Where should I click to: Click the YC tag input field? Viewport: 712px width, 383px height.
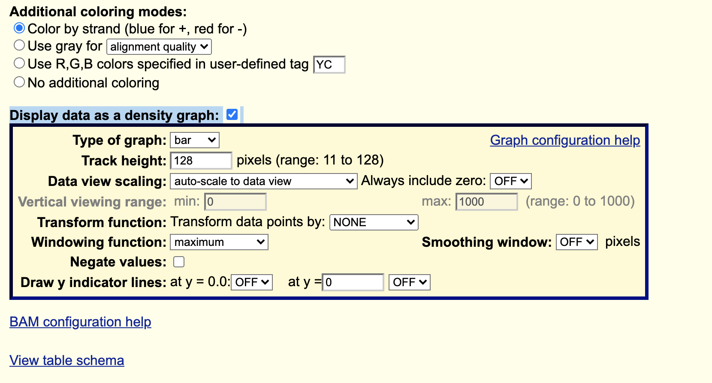coord(329,65)
